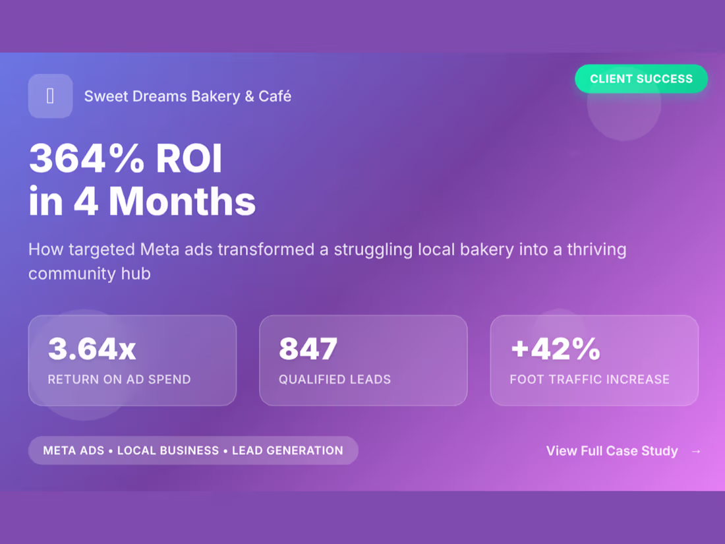Click the 364% ROI headline

point(125,158)
